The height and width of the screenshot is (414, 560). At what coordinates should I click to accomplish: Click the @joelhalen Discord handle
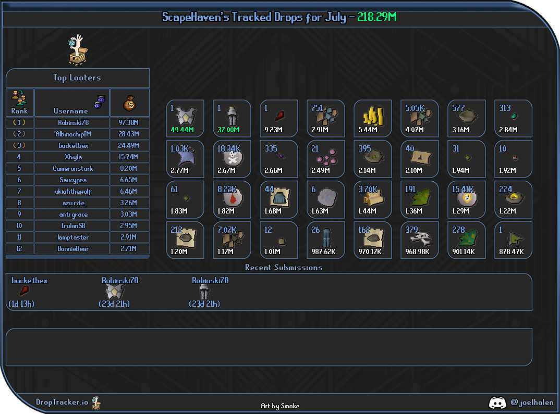[x=532, y=402]
